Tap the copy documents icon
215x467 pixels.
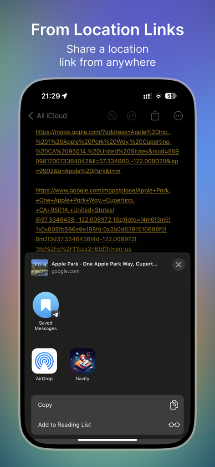pos(174,405)
